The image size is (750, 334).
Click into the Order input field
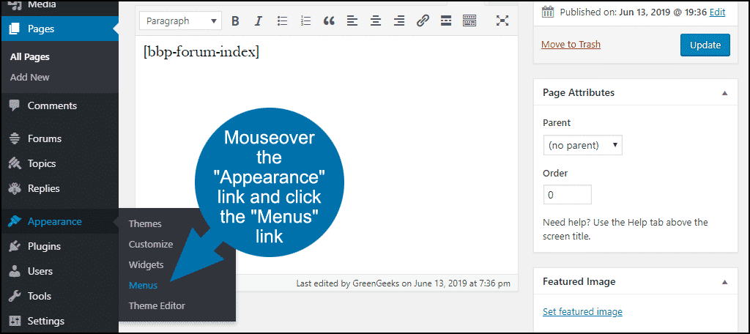pos(568,195)
